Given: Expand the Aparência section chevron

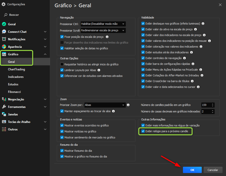Looking at the screenshot, I should pos(45,47).
